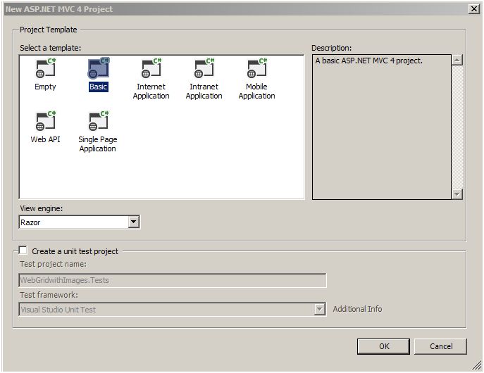Click the 'Internet Application' label text
Viewport: 484px width, 373px height.
point(151,91)
